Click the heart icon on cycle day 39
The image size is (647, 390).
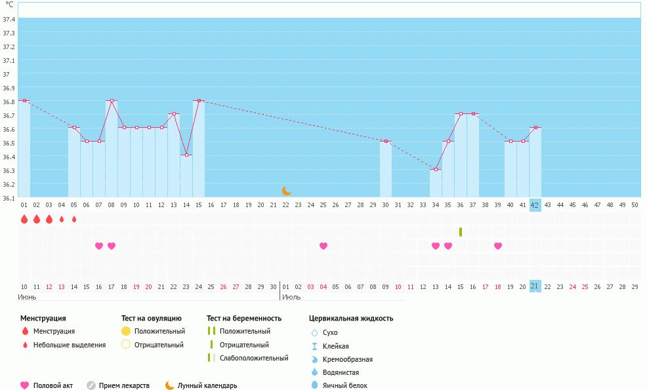[x=498, y=246]
